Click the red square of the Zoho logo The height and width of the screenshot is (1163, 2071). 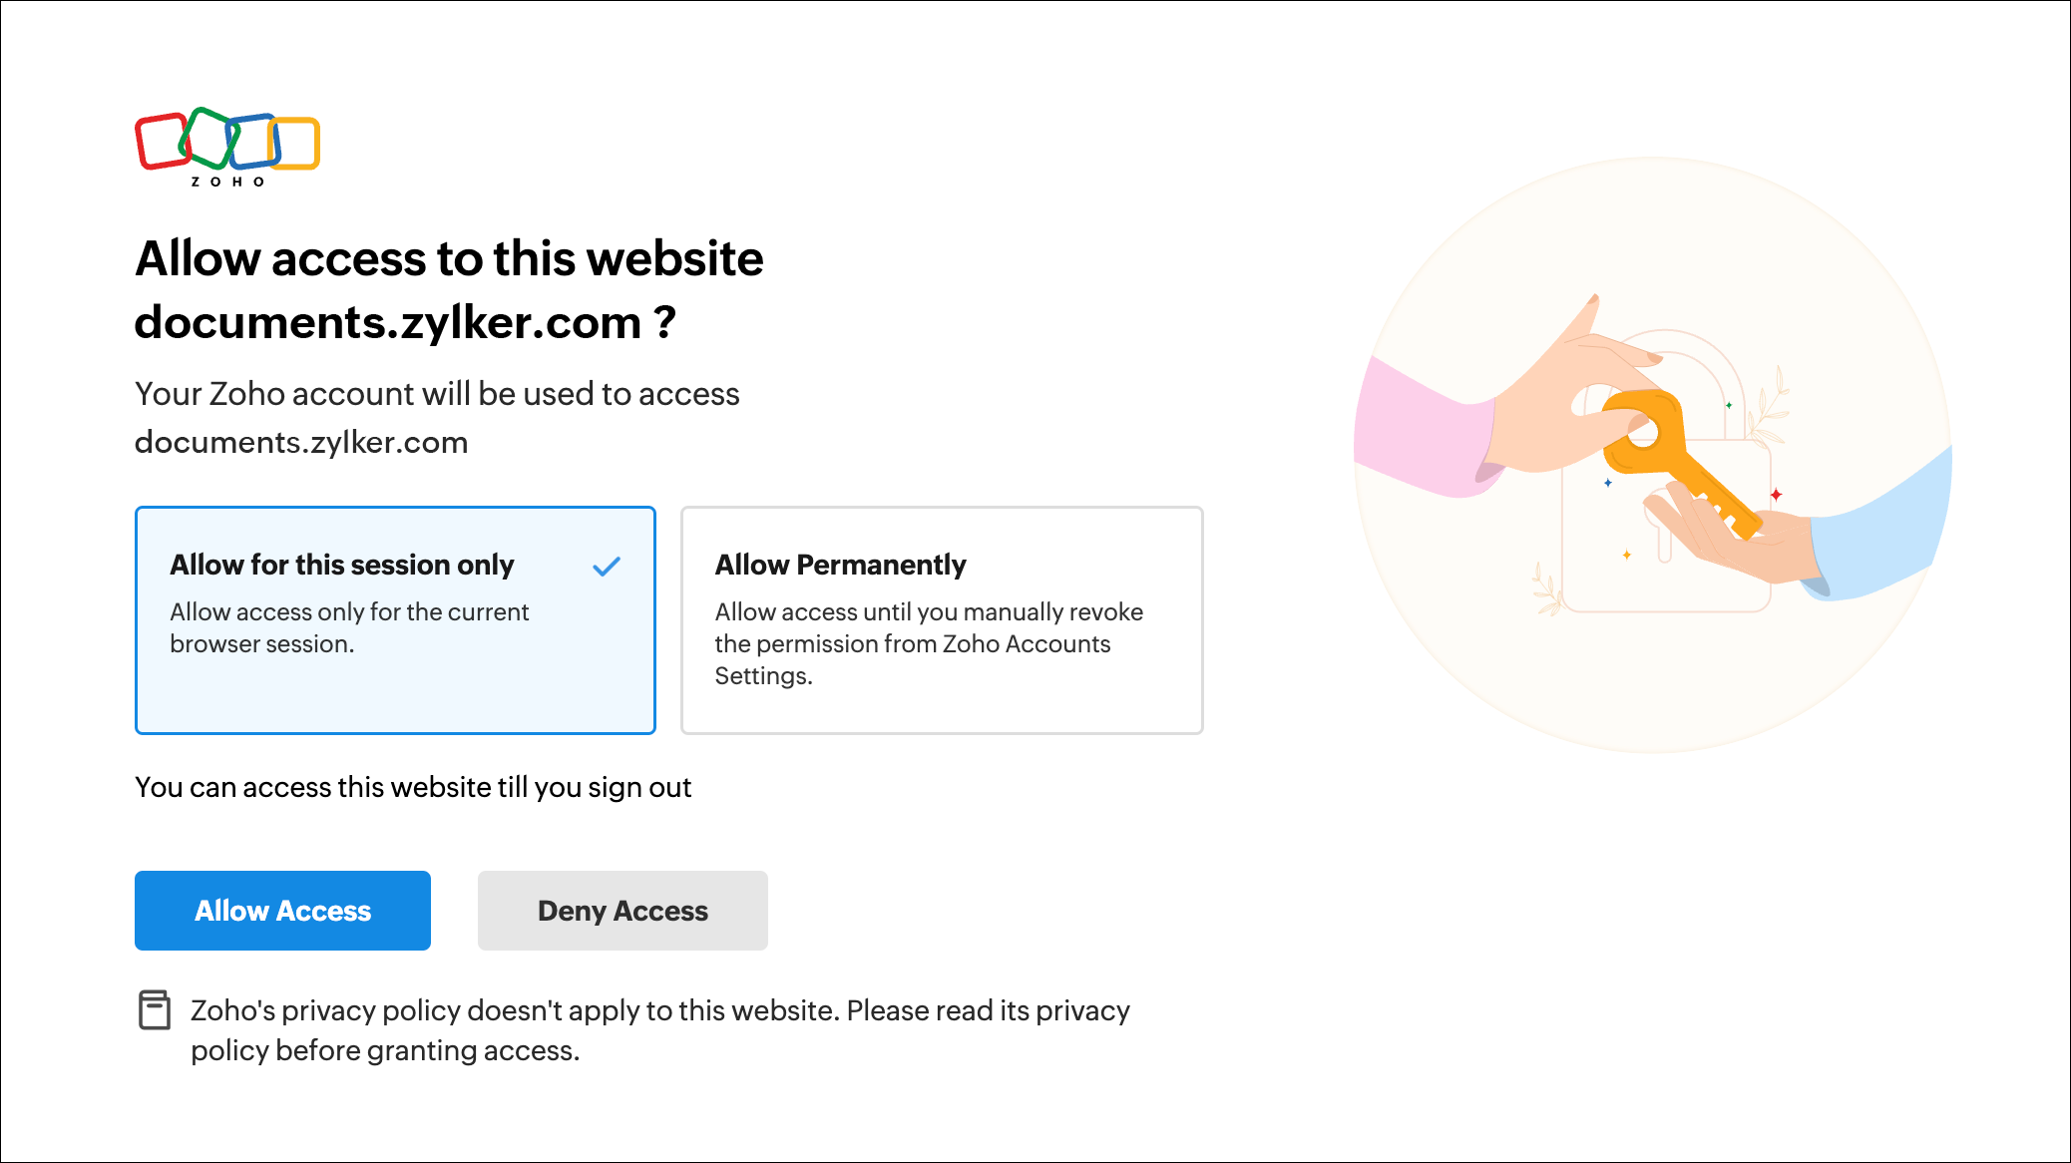click(162, 142)
